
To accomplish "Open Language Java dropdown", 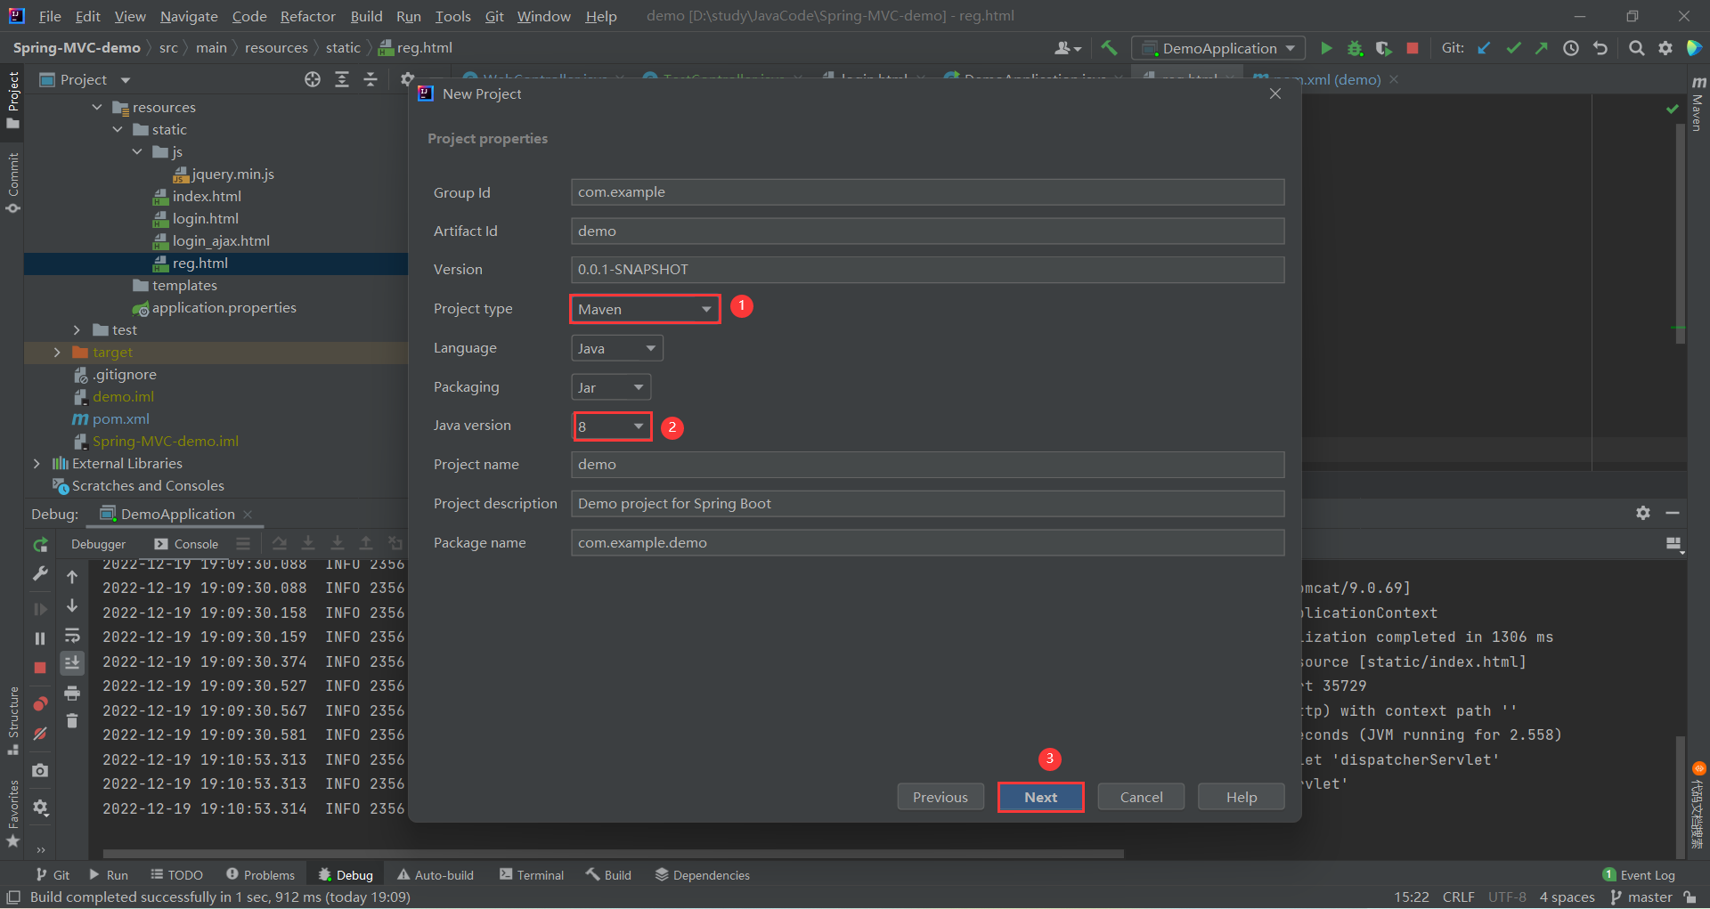I will tap(616, 348).
